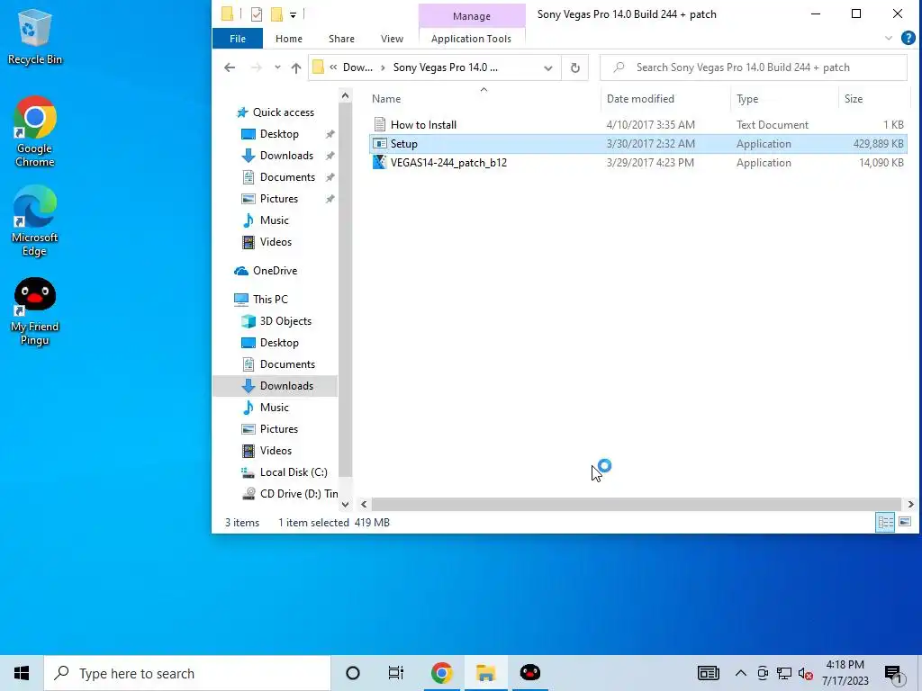
Task: Open pinned Pictures under Quick access
Action: [279, 199]
